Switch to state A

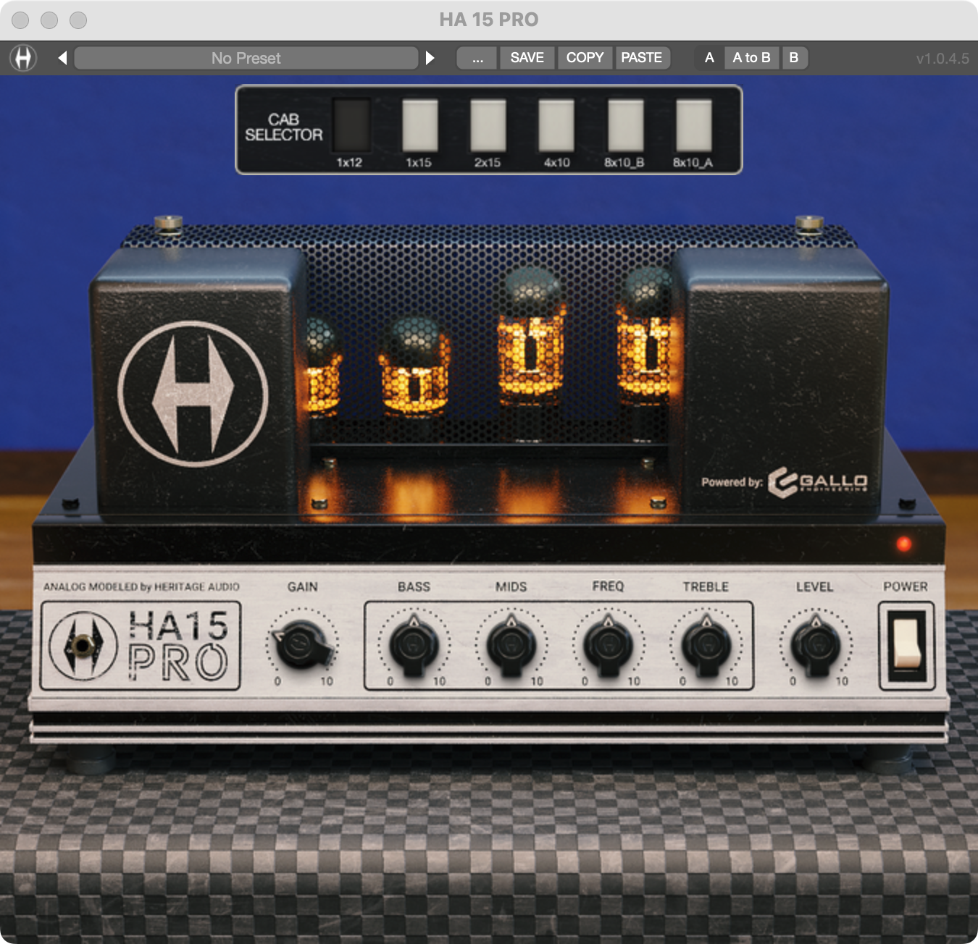[709, 58]
